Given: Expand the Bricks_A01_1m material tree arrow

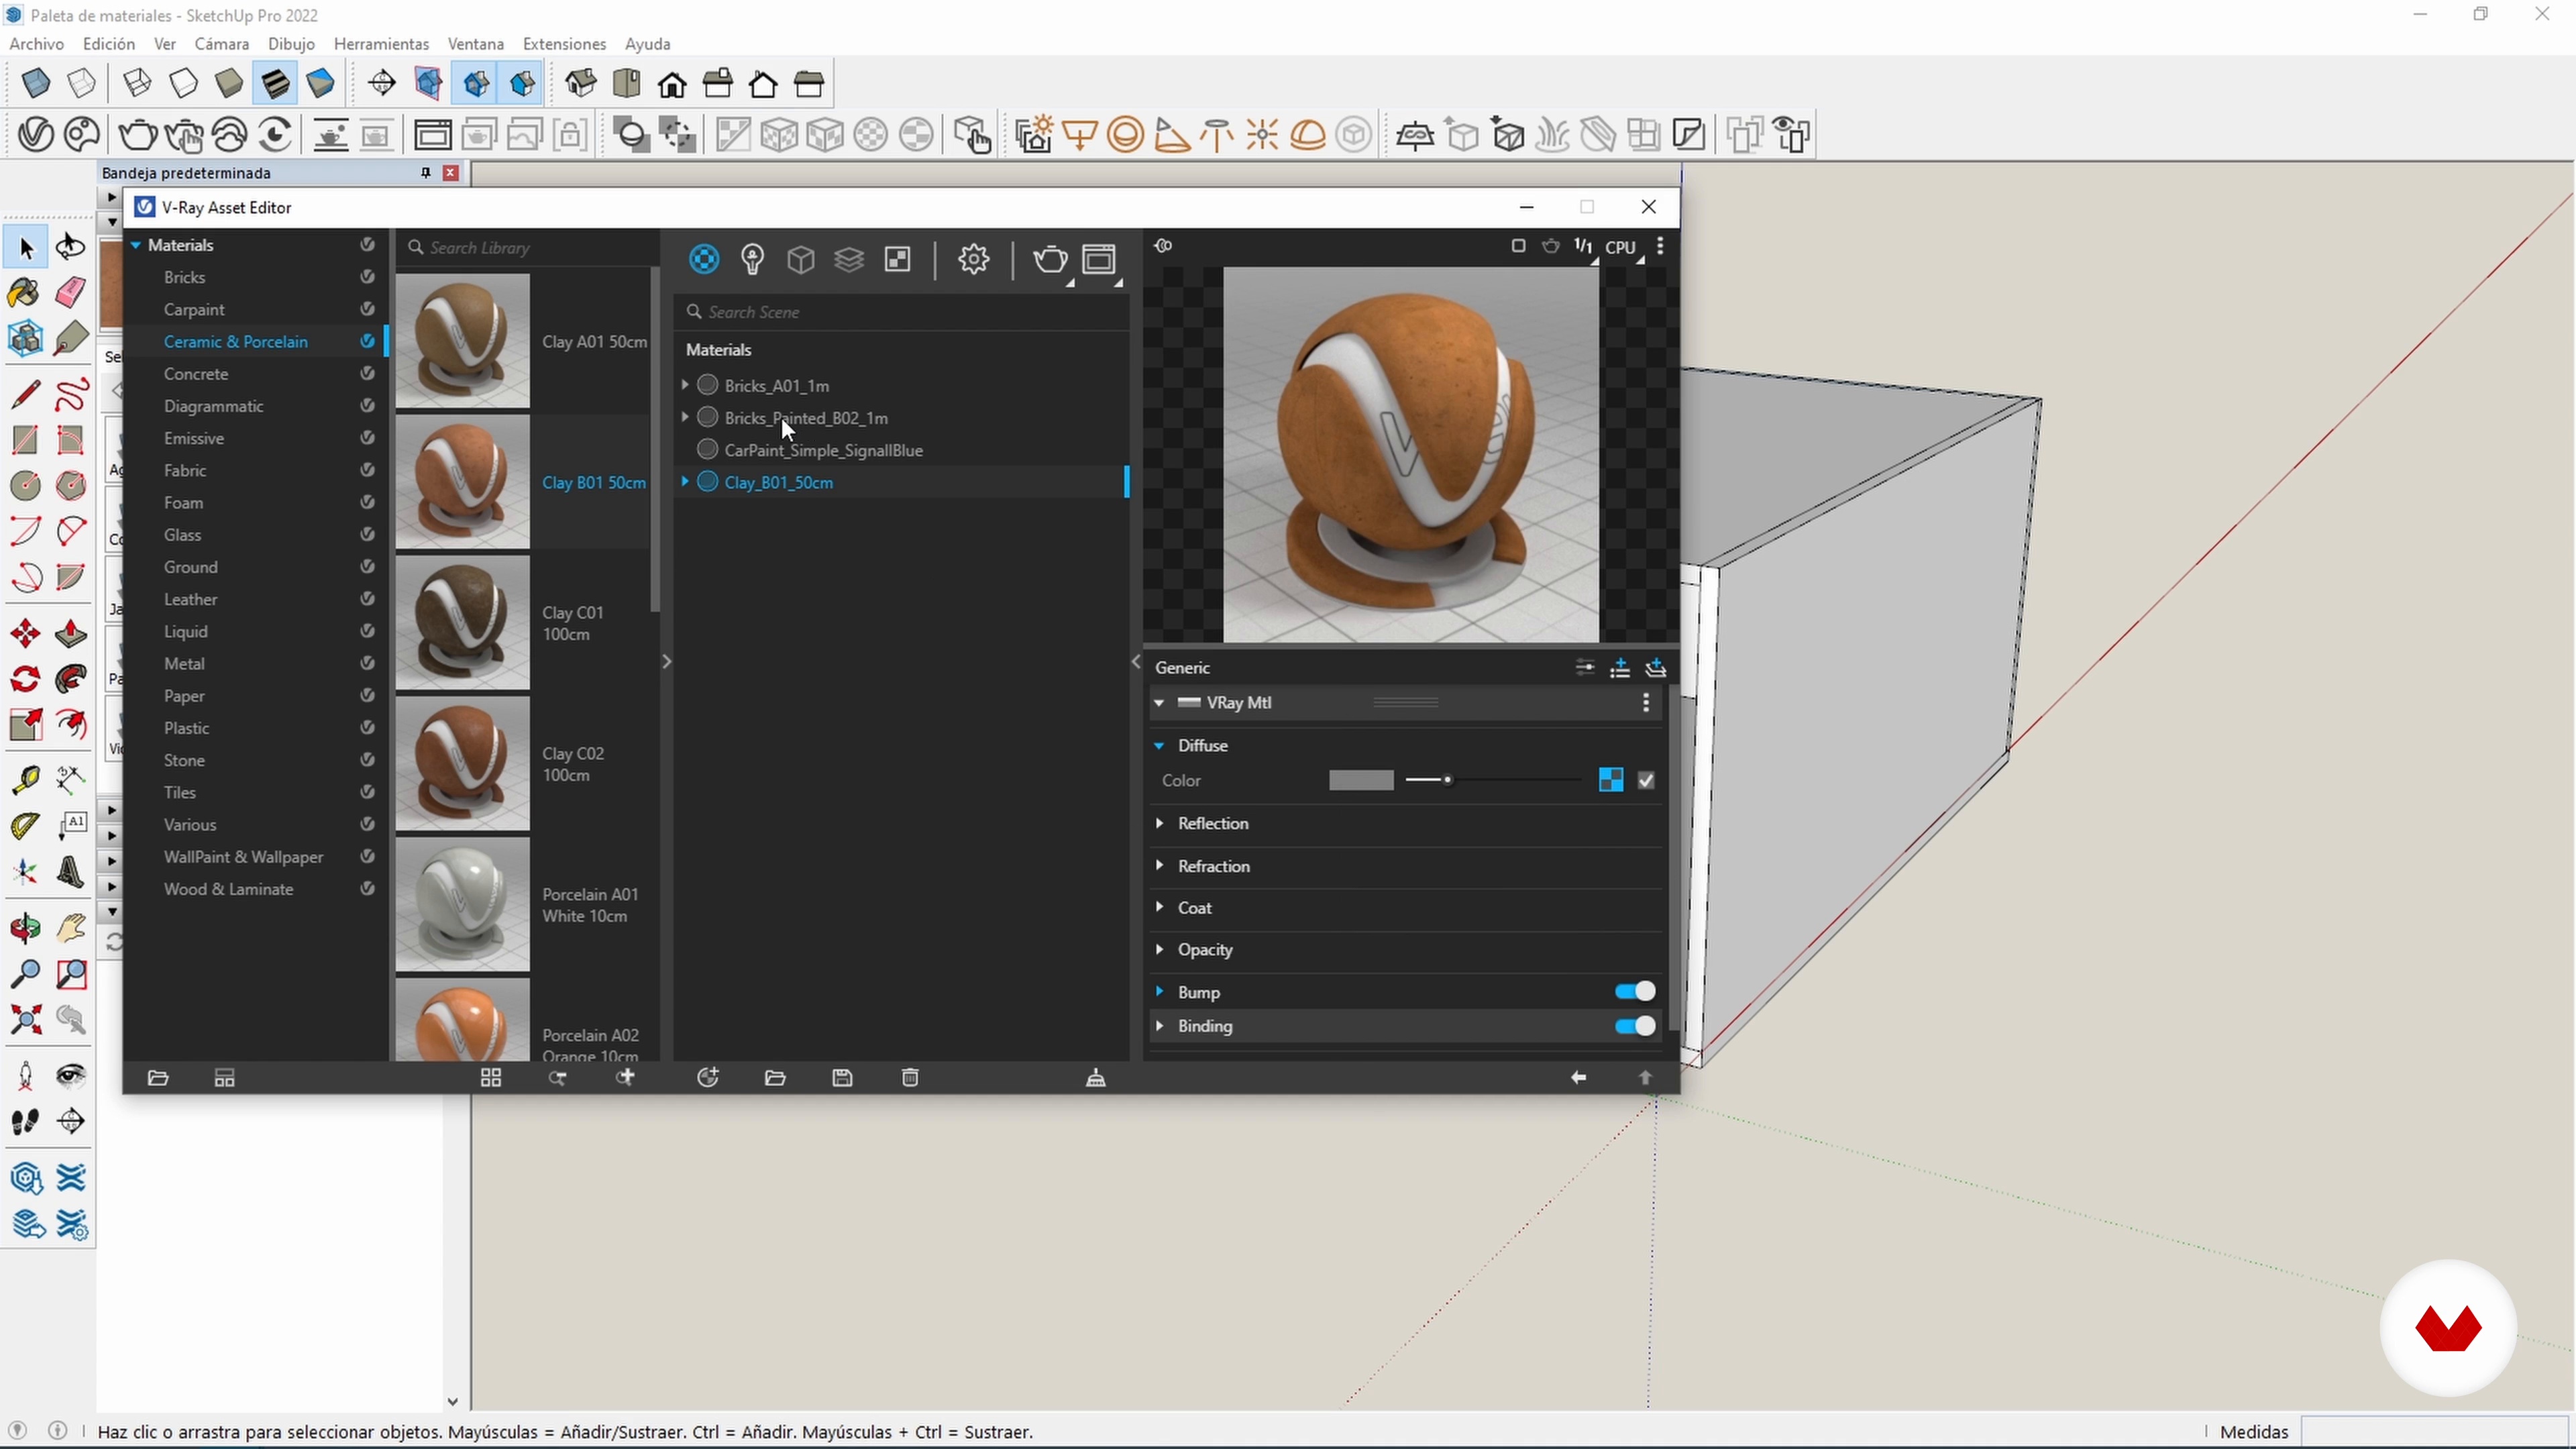Looking at the screenshot, I should (x=685, y=385).
